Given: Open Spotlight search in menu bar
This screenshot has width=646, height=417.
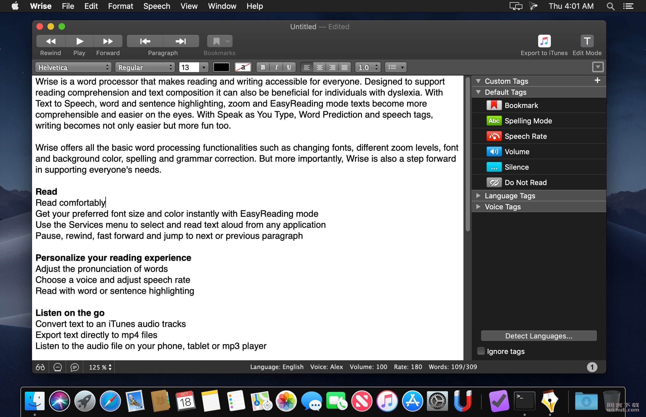Looking at the screenshot, I should 610,6.
